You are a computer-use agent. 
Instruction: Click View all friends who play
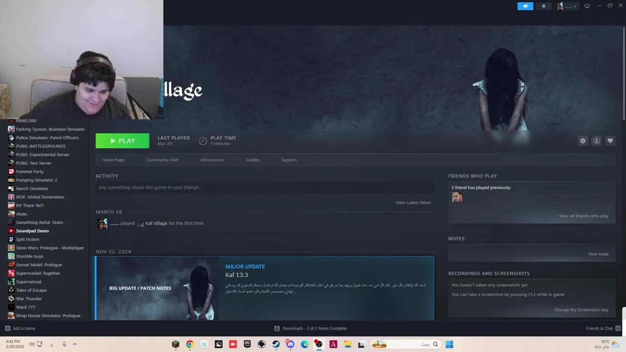[x=583, y=216]
